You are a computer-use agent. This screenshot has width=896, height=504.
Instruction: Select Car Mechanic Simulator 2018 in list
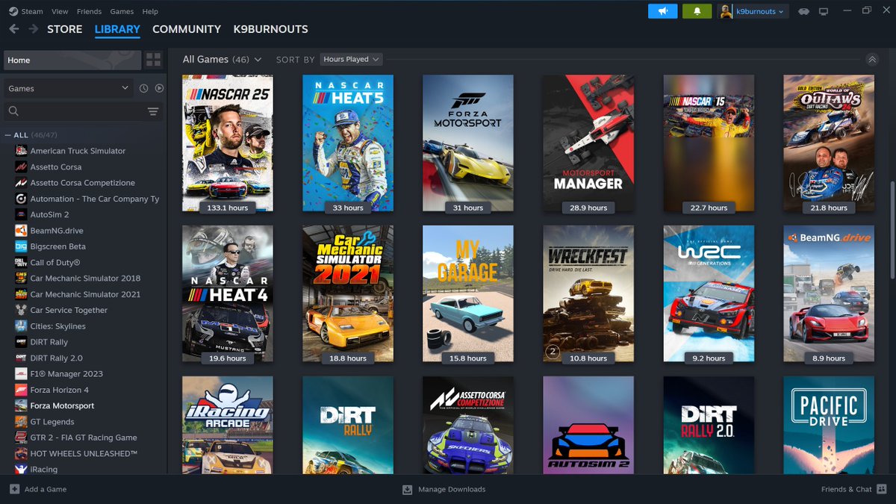[x=85, y=279]
